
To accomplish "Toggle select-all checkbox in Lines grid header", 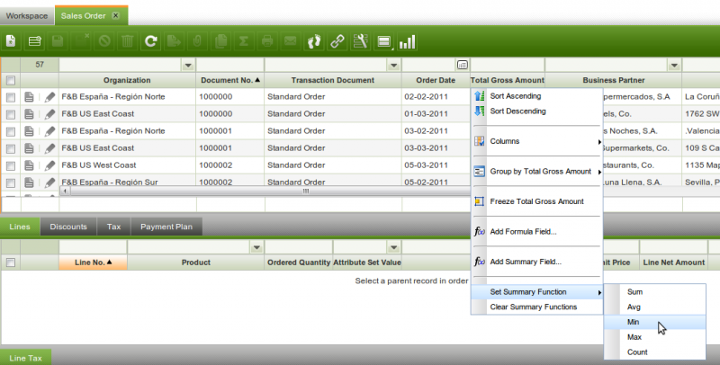I will coord(11,263).
